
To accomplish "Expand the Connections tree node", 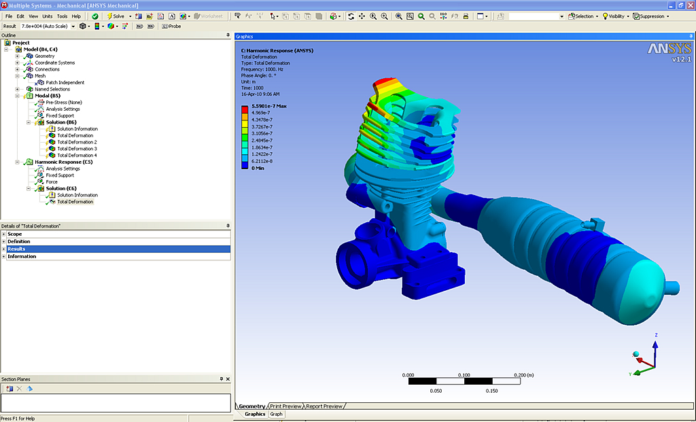I will 17,70.
